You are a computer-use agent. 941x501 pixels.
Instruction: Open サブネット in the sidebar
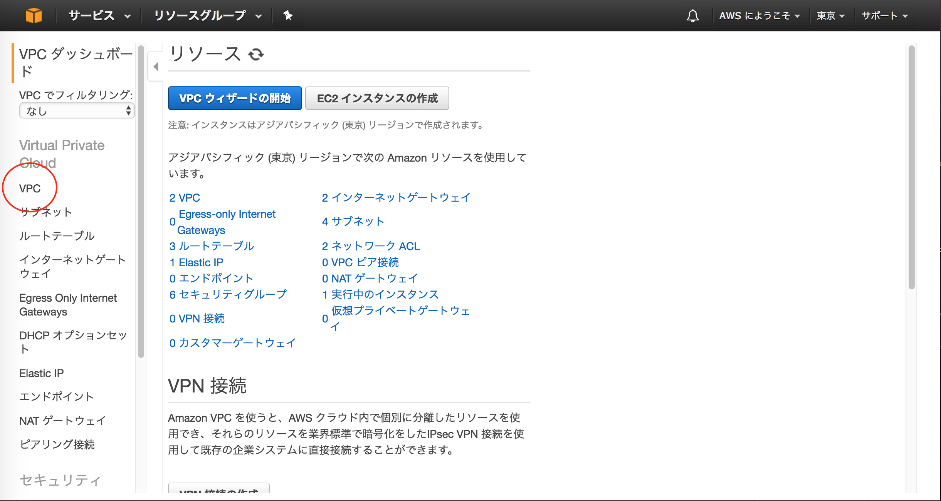(x=46, y=212)
